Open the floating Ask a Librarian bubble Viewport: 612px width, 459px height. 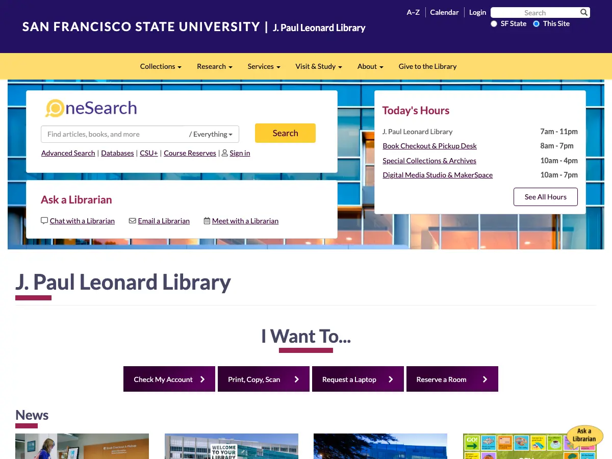(x=584, y=437)
